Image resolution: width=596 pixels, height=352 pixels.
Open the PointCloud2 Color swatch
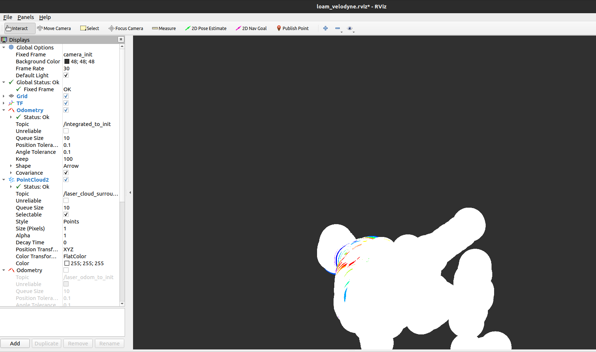(x=67, y=263)
